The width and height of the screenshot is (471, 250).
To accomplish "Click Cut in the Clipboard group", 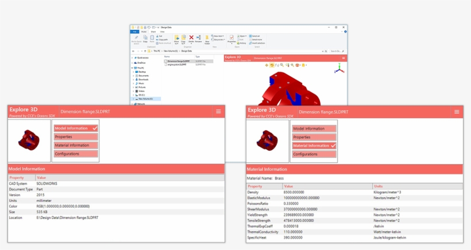I will (x=159, y=36).
